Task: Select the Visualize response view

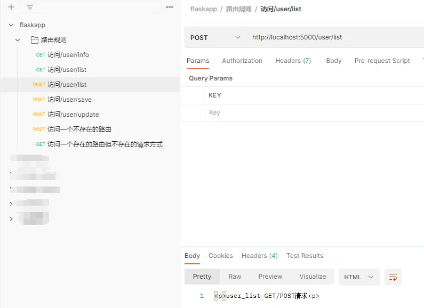Action: [x=313, y=277]
